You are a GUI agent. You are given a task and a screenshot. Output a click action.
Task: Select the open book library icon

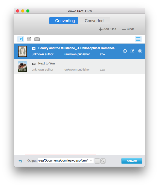click(37, 39)
